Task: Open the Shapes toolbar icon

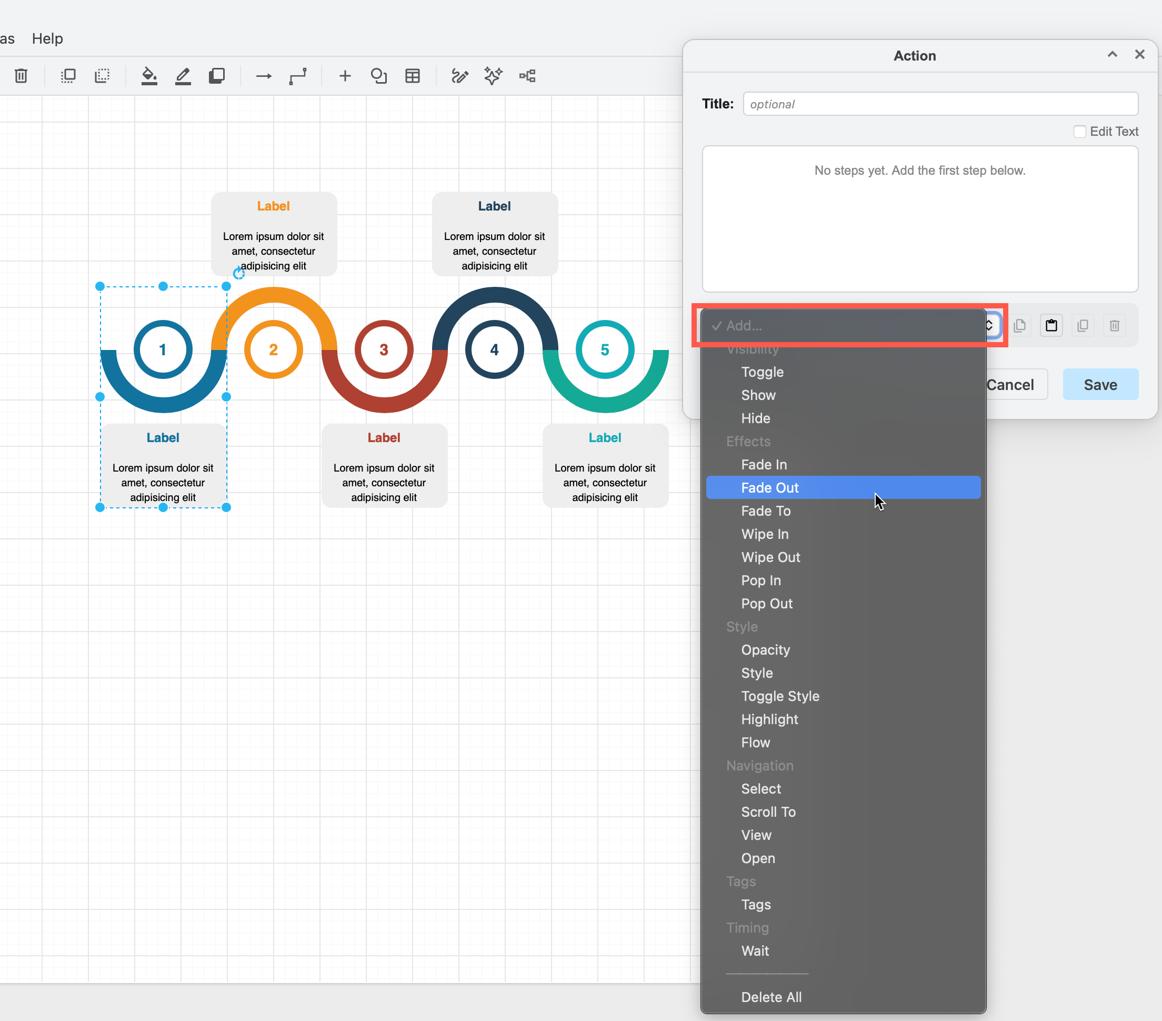Action: (x=378, y=76)
